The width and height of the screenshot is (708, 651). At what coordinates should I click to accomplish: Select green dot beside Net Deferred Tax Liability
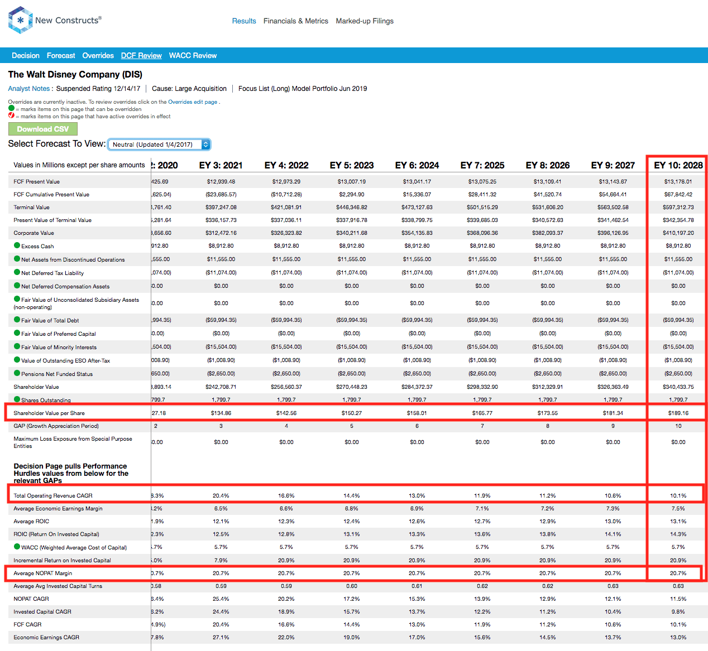tap(17, 272)
